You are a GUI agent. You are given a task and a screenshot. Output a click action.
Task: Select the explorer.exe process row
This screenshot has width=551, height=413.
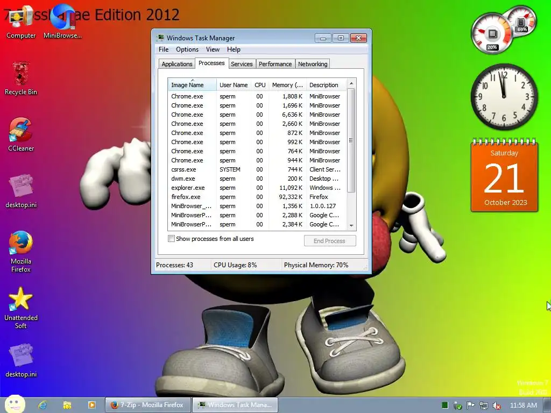coord(257,188)
